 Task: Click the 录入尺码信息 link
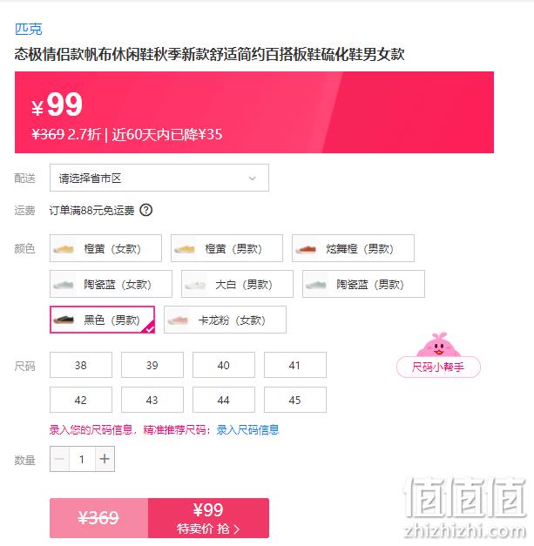tap(247, 430)
